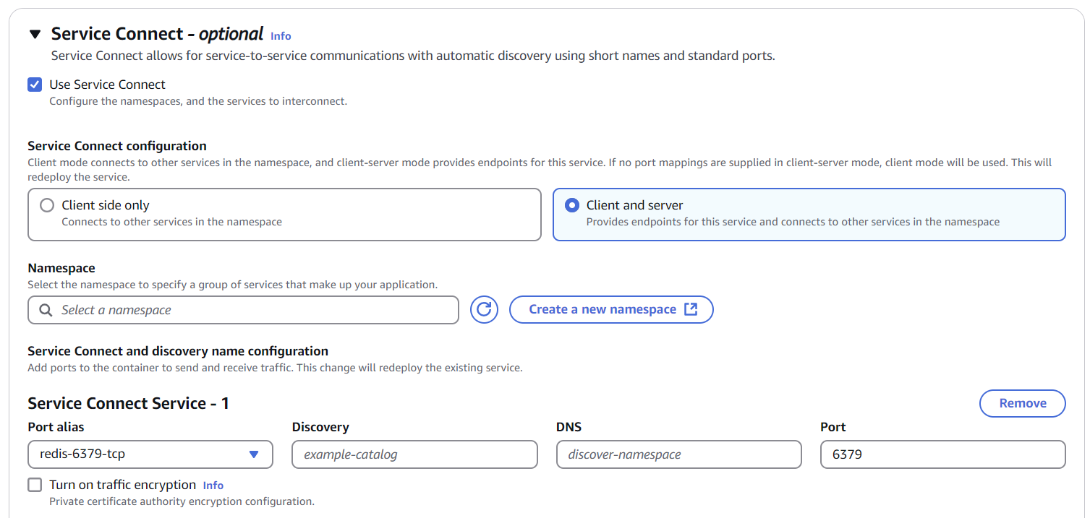Refresh the namespace list with circular arrow icon

(485, 310)
